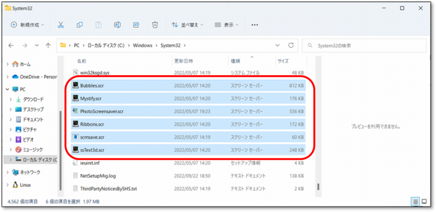
Task: Click the file list vertical scrollbar thumb
Action: tap(318, 186)
